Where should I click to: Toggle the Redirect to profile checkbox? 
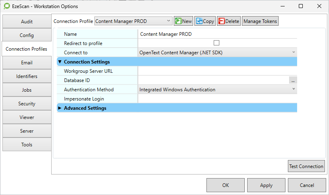[x=217, y=43]
